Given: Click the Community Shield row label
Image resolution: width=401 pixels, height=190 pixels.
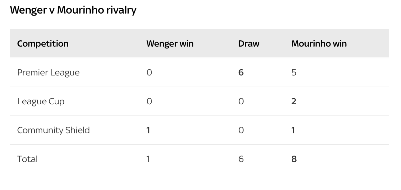Looking at the screenshot, I should tap(53, 130).
